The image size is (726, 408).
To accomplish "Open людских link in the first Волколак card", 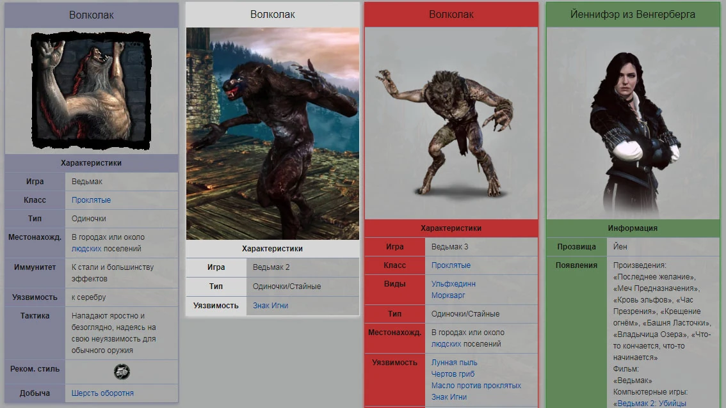I will (x=86, y=248).
